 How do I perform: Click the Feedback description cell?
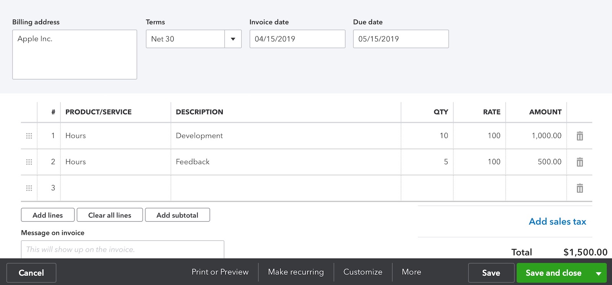tap(286, 162)
